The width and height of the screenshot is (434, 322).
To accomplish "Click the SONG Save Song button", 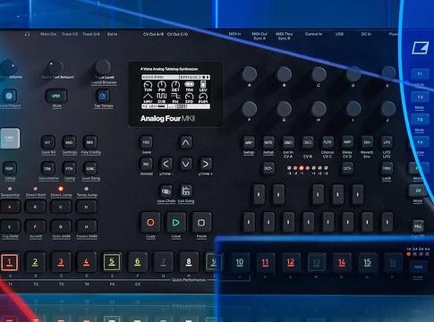I will 90,168.
